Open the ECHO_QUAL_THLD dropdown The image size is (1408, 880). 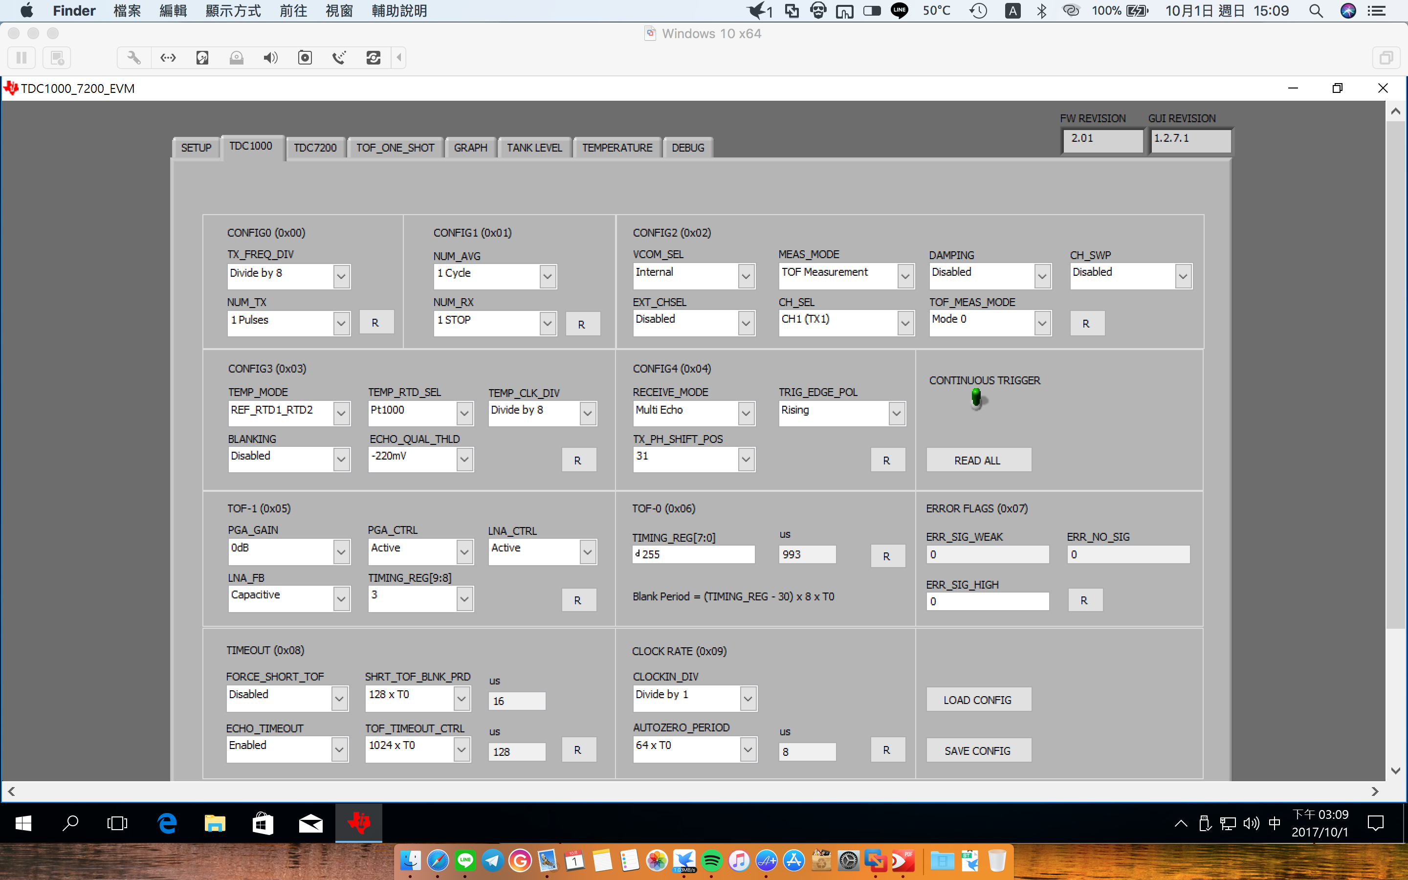point(464,460)
